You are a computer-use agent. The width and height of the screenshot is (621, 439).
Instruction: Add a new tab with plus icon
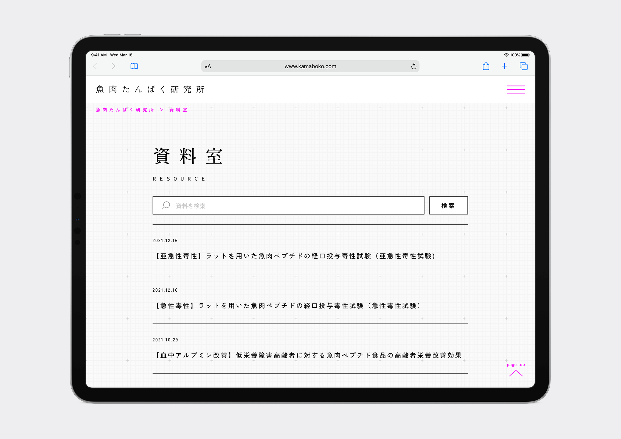(x=504, y=66)
